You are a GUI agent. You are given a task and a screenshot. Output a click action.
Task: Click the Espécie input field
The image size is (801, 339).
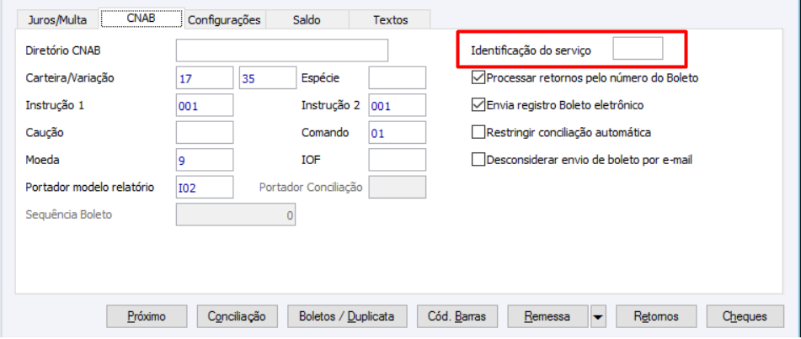pyautogui.click(x=397, y=78)
